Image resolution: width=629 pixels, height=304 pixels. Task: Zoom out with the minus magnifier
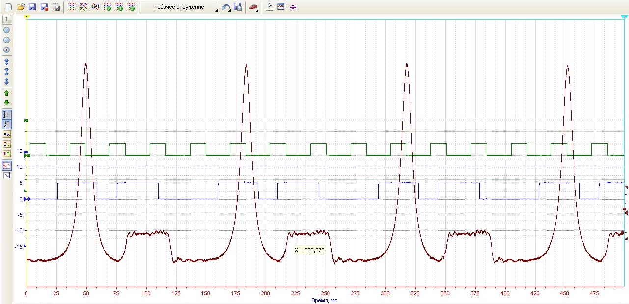(7, 30)
